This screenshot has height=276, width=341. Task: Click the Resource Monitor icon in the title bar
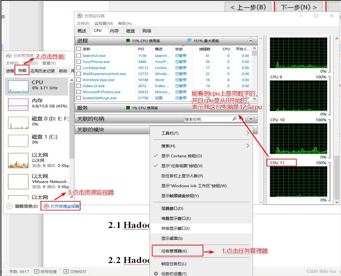[x=79, y=16]
